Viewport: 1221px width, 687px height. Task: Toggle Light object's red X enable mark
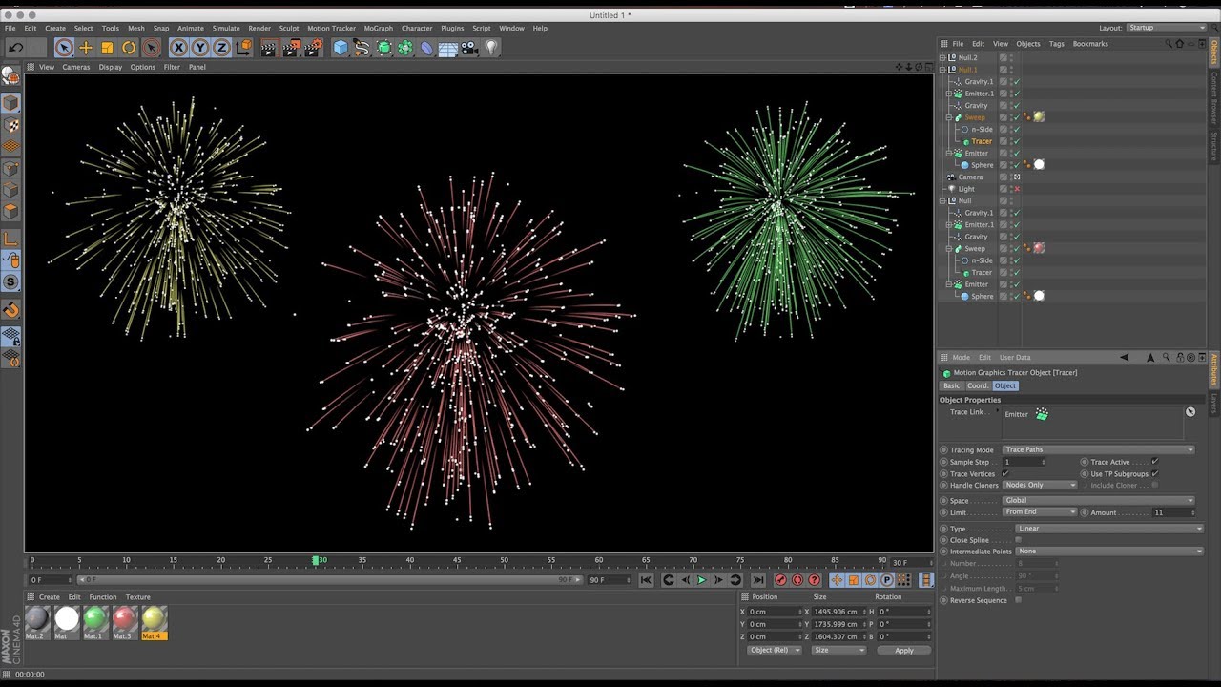pos(1017,189)
